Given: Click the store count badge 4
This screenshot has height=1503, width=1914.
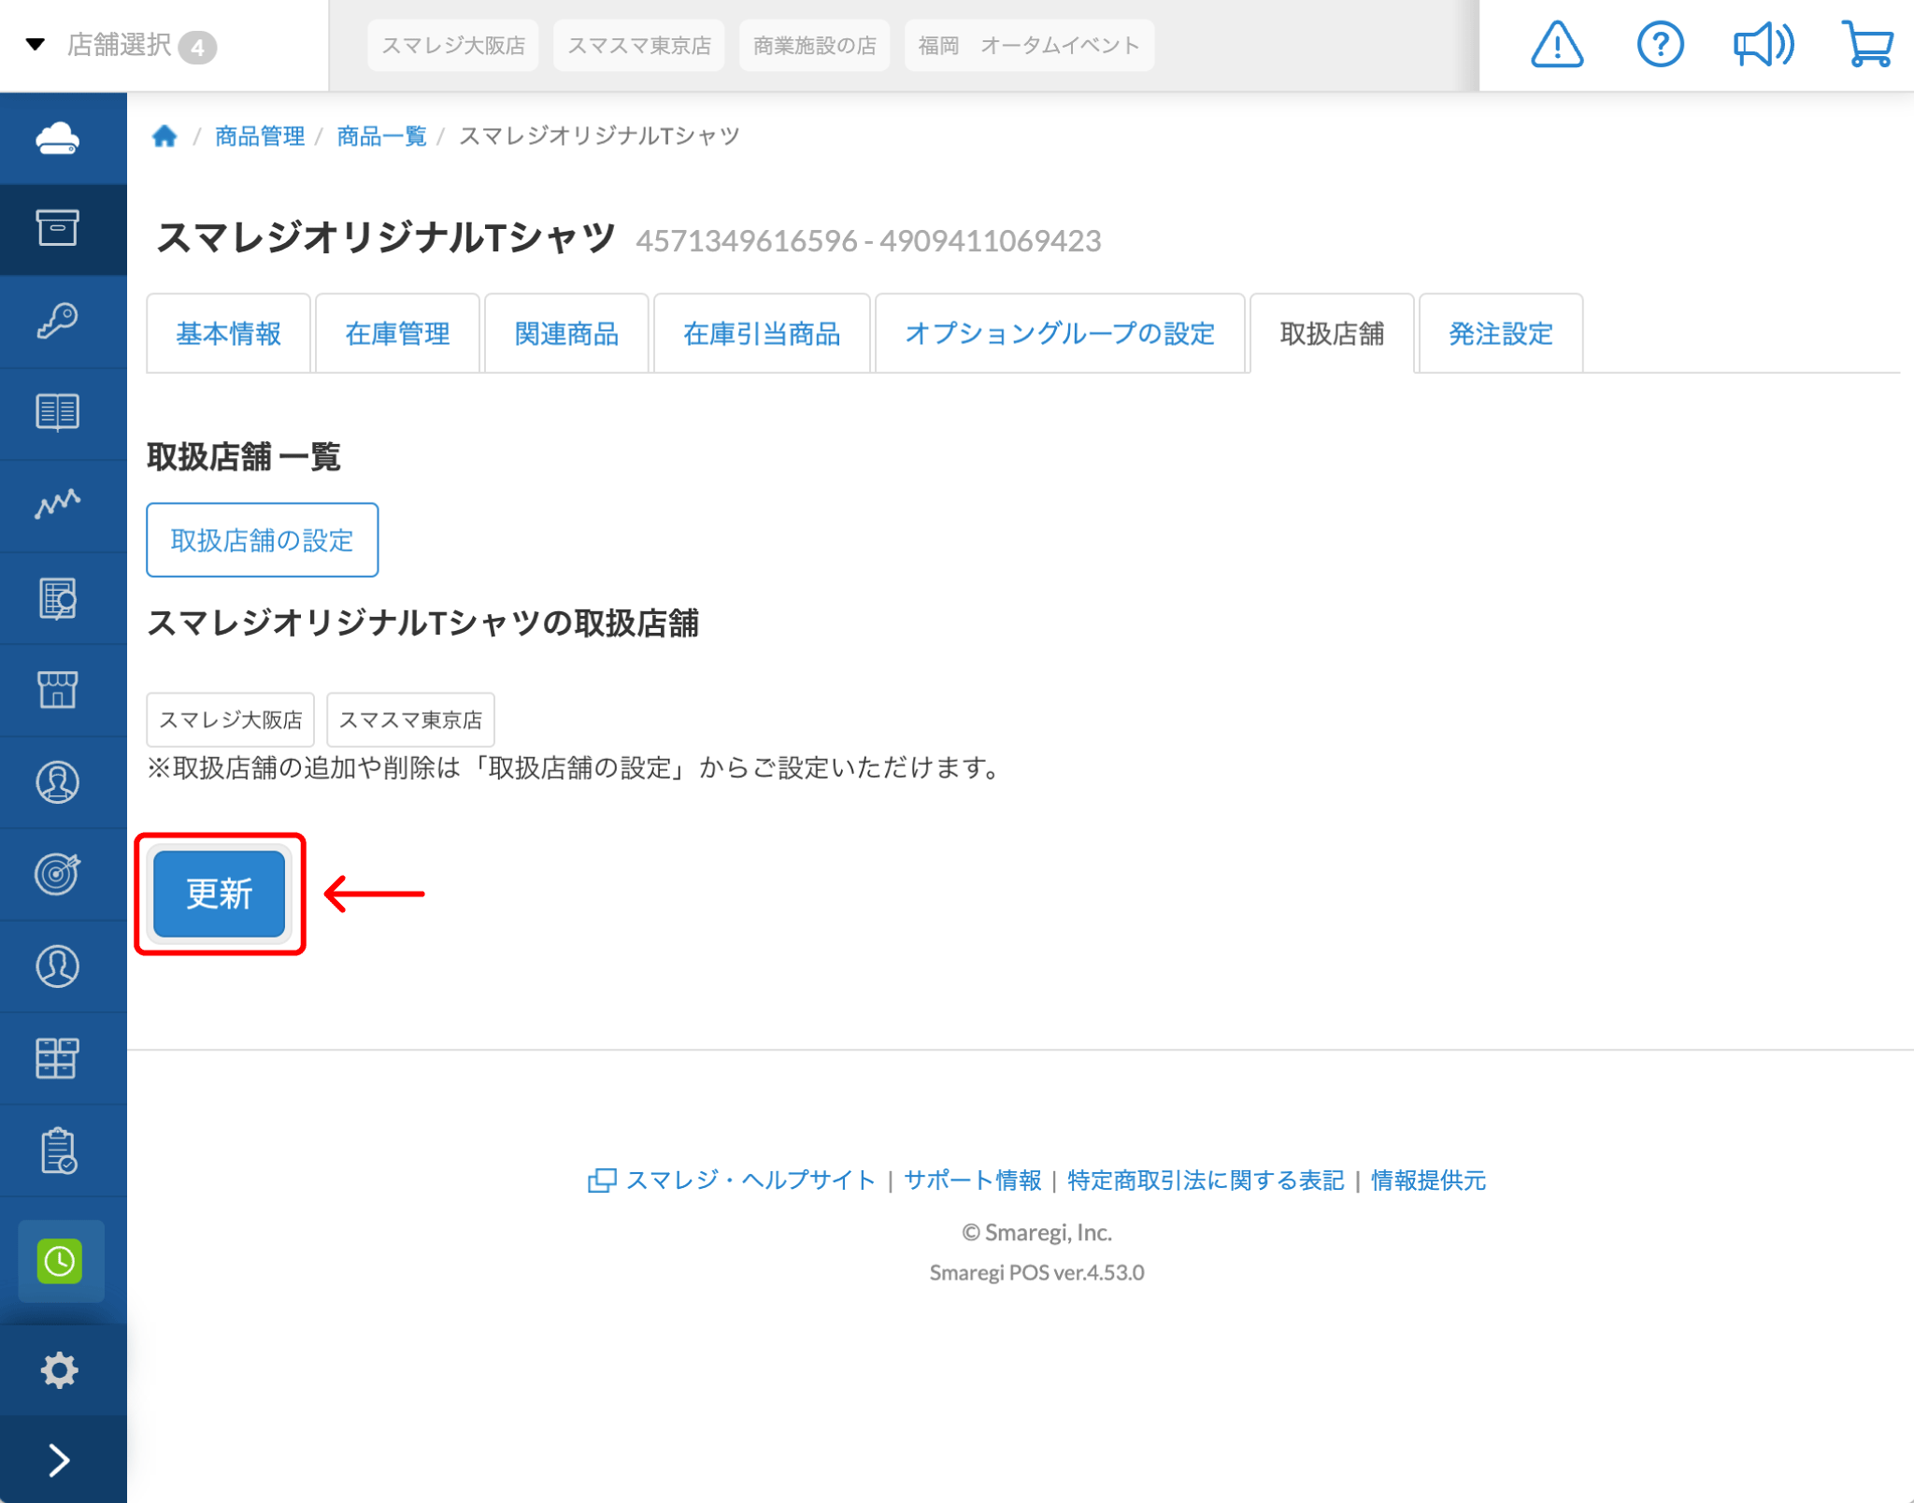Looking at the screenshot, I should tap(197, 47).
